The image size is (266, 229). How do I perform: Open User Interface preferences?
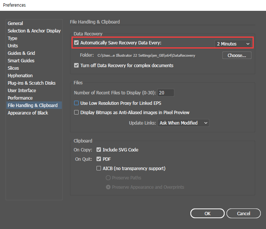[34, 91]
